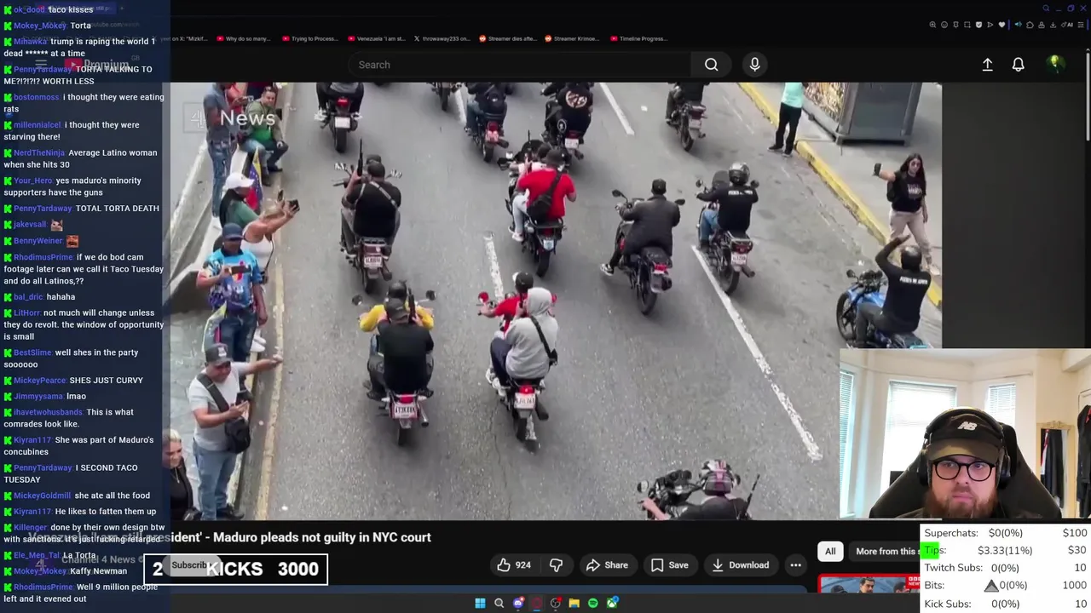Click chat username ihavetwohusbands
Screen dimensions: 1091x613
(48, 412)
